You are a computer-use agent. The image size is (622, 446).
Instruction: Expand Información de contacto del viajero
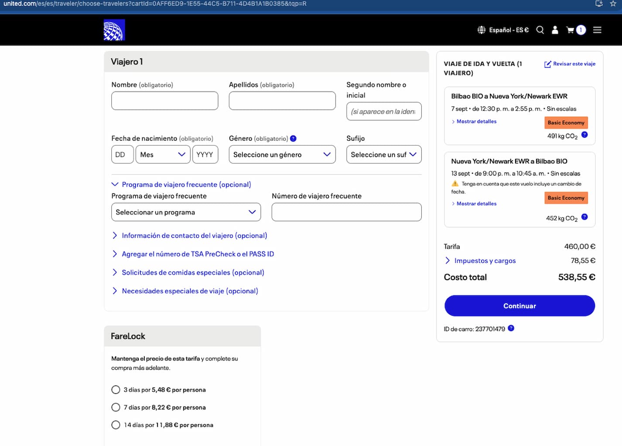(189, 236)
